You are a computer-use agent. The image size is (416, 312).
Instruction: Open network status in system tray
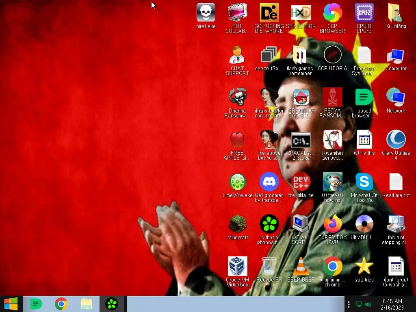(359, 304)
